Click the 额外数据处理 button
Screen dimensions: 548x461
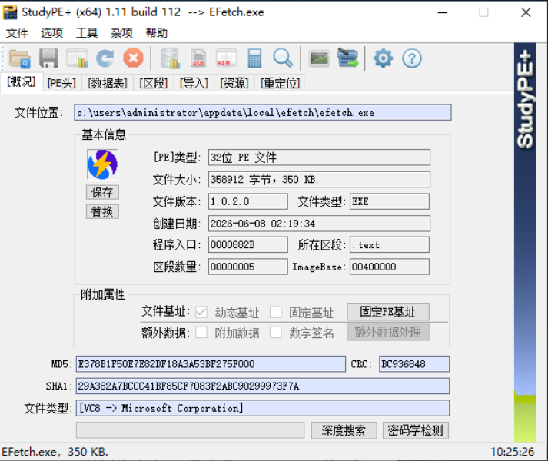(388, 332)
